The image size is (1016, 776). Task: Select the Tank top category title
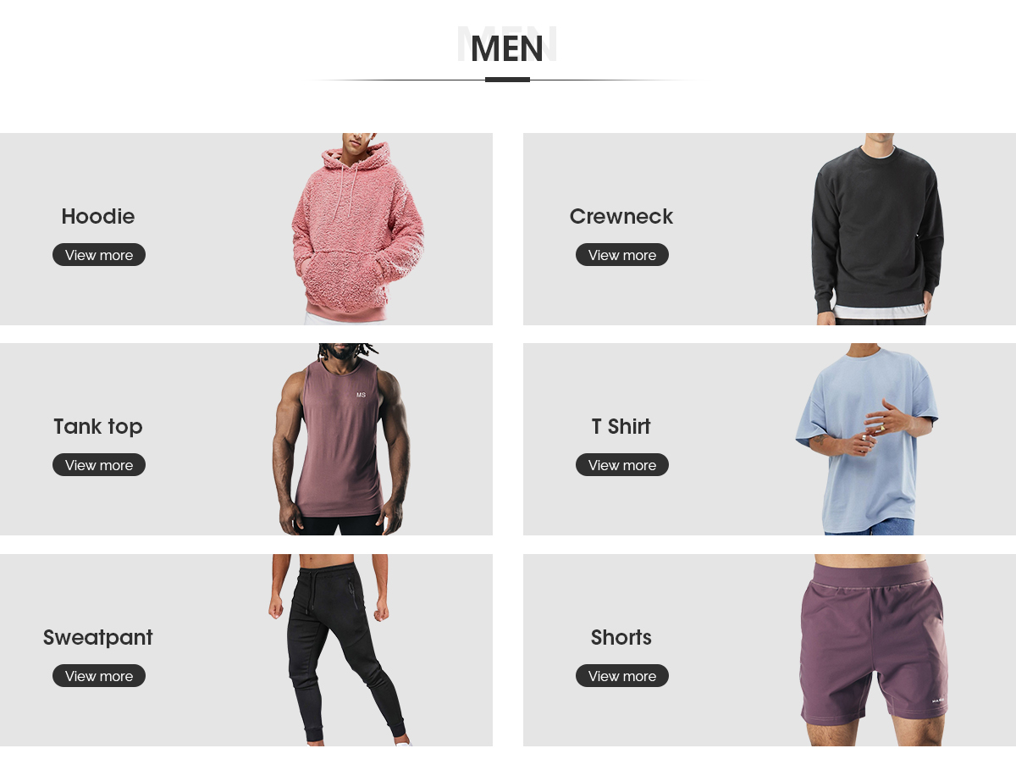pyautogui.click(x=98, y=427)
